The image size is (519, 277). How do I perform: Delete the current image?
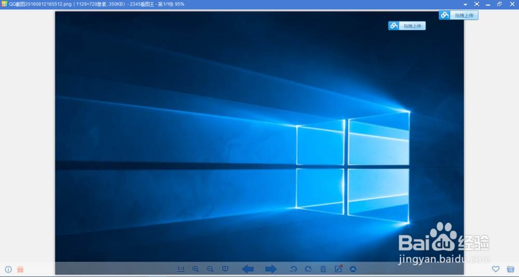(x=323, y=269)
